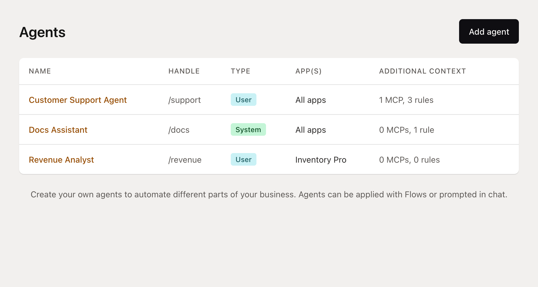This screenshot has height=287, width=538.
Task: Click the /revenue handle
Action: coord(185,160)
